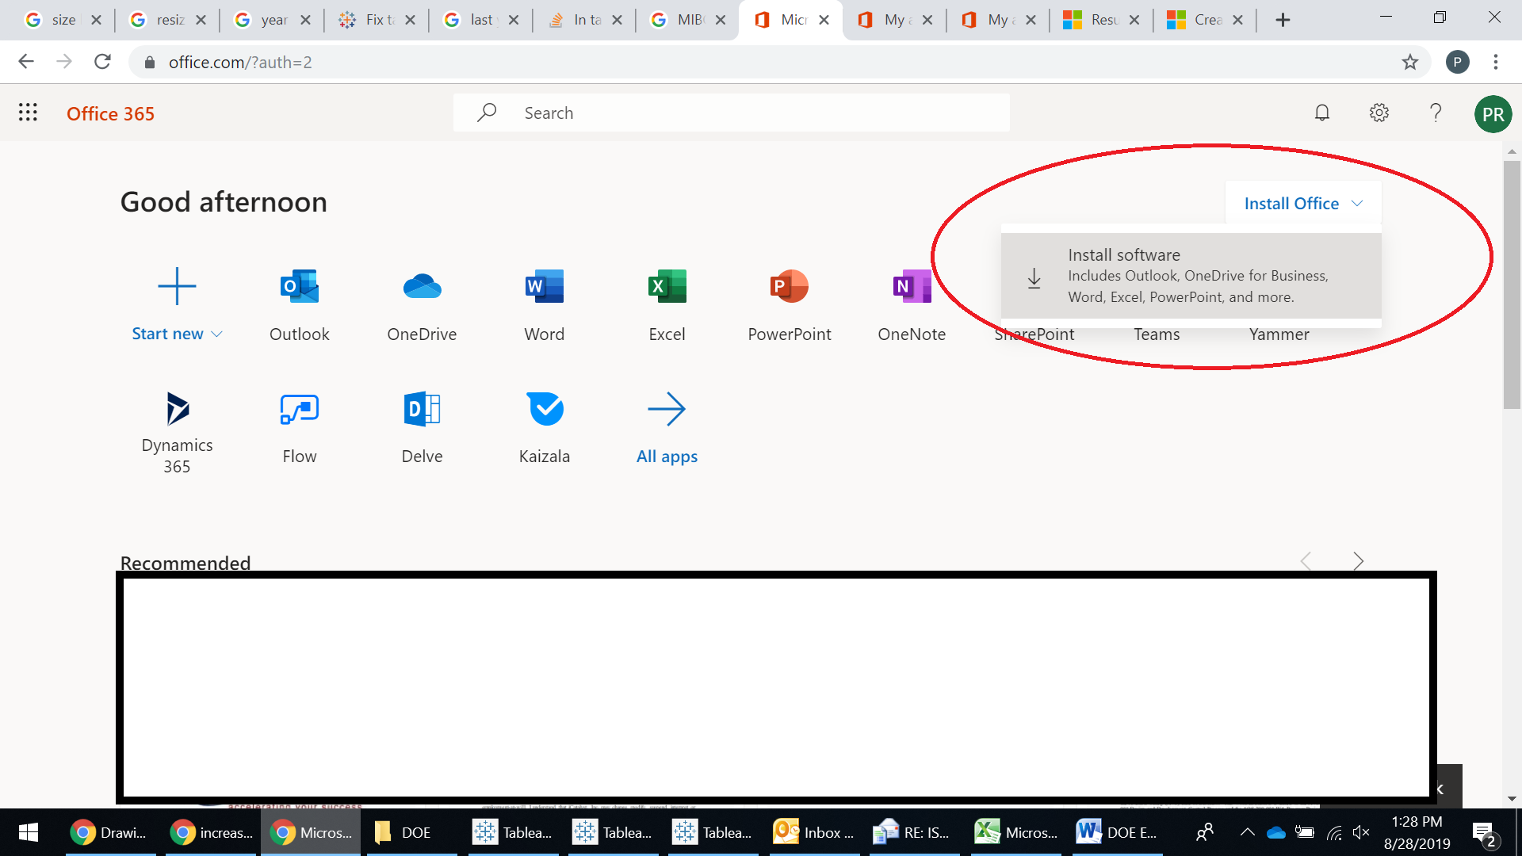Click the Search input field
The height and width of the screenshot is (856, 1522).
pos(731,113)
